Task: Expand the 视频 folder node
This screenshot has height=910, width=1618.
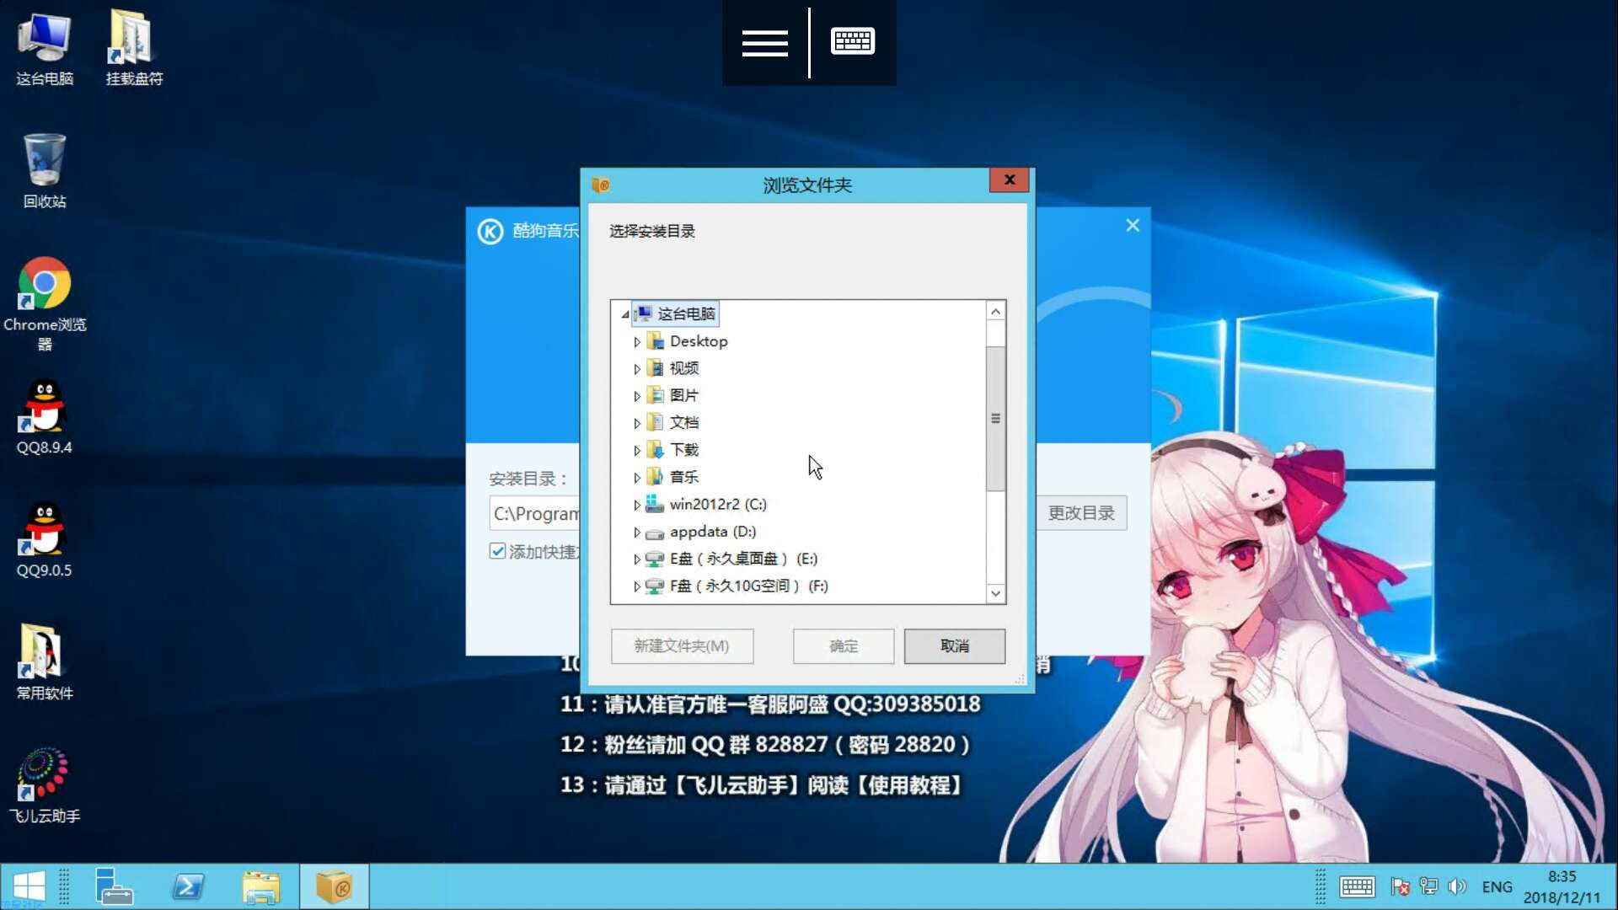Action: 637,369
